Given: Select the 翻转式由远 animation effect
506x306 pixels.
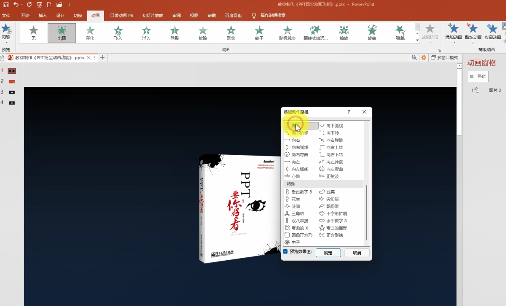Looking at the screenshot, I should 315,33.
